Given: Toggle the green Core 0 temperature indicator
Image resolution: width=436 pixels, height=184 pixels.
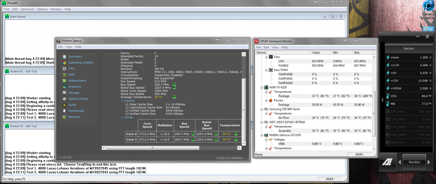Looking at the screenshot, I should pyautogui.click(x=235, y=134).
